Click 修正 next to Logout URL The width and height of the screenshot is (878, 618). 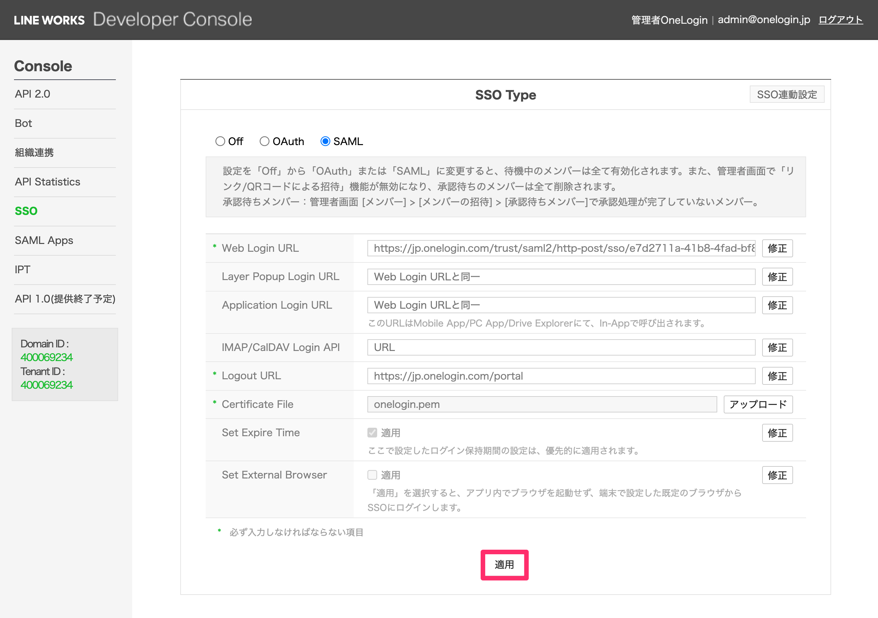point(777,376)
